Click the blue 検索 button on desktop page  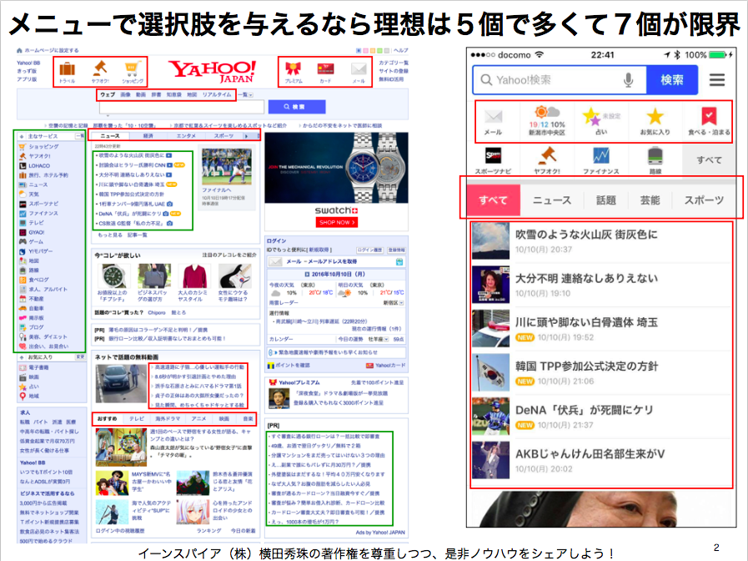[x=297, y=107]
